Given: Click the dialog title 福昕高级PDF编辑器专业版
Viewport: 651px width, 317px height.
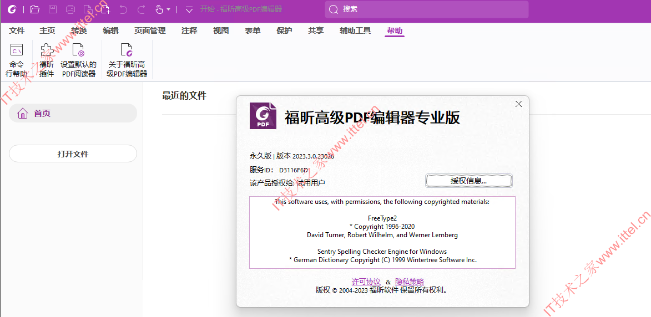Looking at the screenshot, I should click(372, 117).
